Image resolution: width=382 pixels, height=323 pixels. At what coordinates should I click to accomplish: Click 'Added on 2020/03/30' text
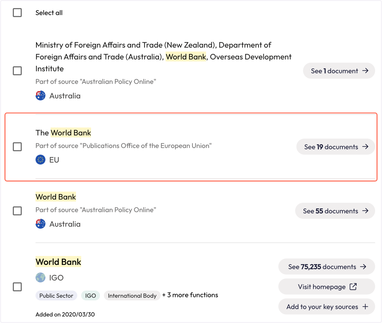point(65,314)
